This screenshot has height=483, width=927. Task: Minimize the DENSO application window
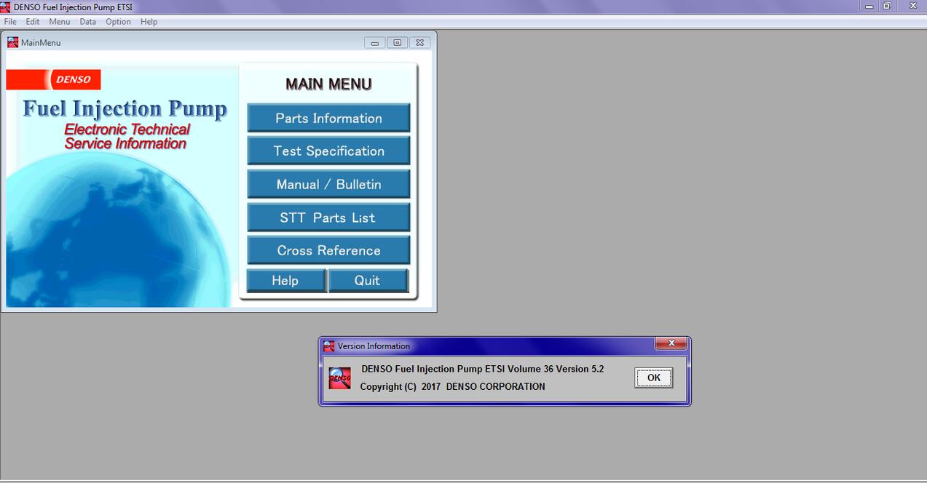click(869, 6)
